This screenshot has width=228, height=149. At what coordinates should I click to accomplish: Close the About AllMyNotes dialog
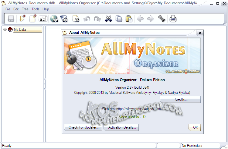coord(200,33)
